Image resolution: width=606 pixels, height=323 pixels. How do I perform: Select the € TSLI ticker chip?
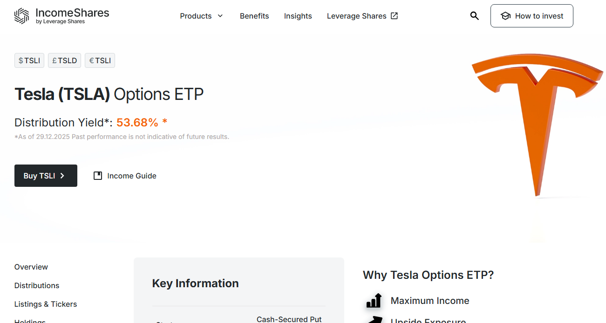100,60
